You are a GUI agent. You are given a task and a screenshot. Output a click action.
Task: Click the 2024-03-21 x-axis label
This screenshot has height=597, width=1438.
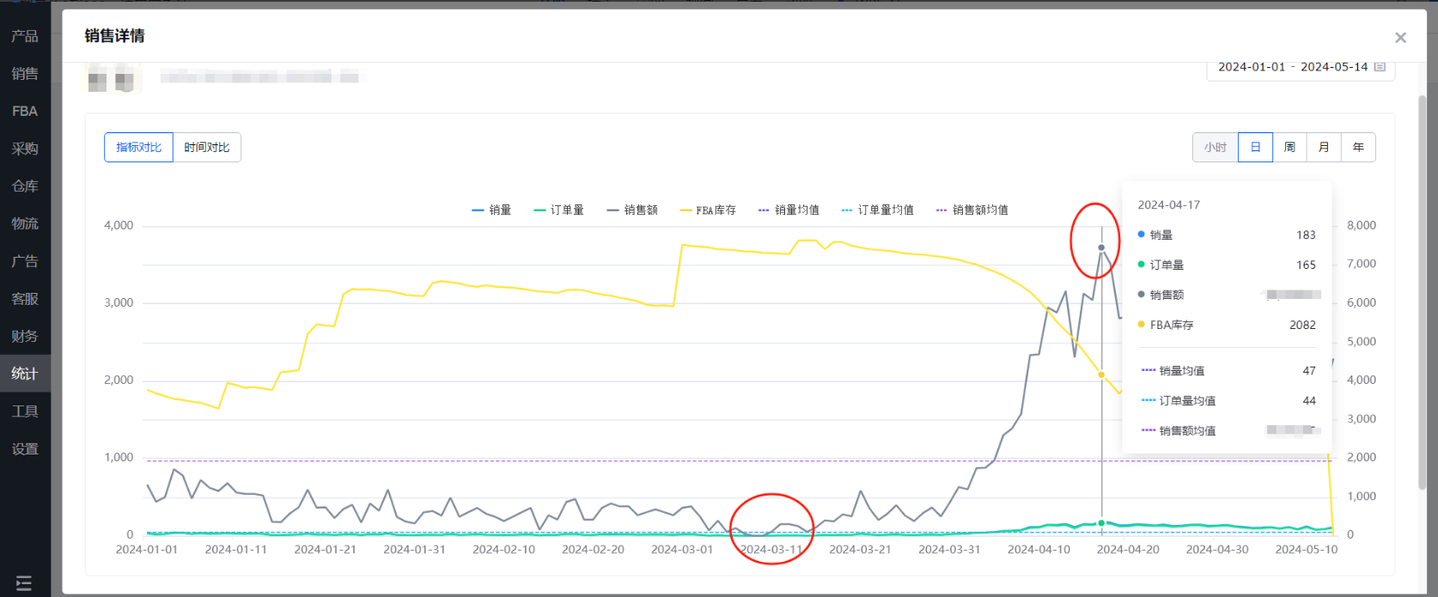(x=860, y=549)
